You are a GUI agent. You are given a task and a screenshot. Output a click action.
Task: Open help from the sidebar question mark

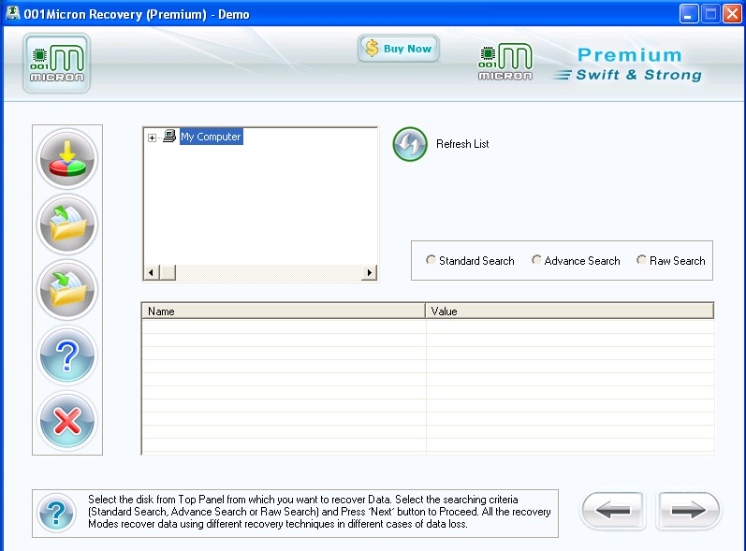tap(67, 355)
